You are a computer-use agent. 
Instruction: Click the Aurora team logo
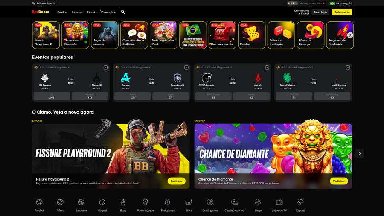click(125, 78)
